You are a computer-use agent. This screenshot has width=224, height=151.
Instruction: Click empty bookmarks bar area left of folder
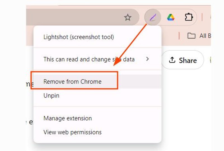pos(170,36)
